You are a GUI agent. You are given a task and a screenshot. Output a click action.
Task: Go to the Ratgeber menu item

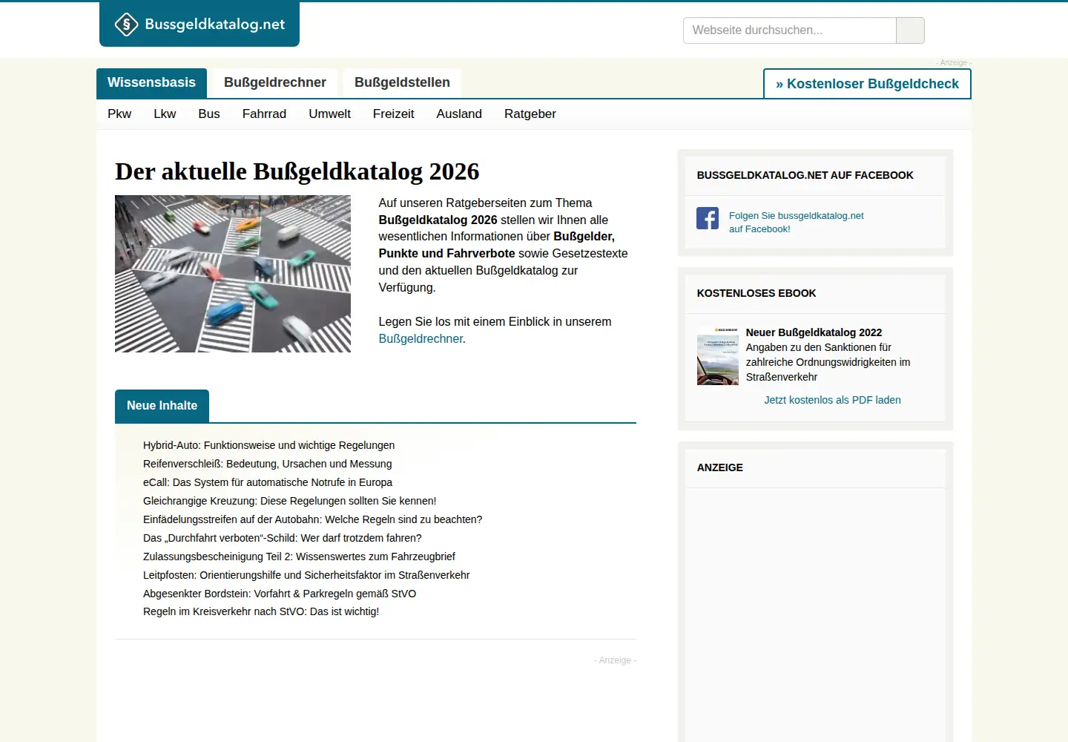530,114
